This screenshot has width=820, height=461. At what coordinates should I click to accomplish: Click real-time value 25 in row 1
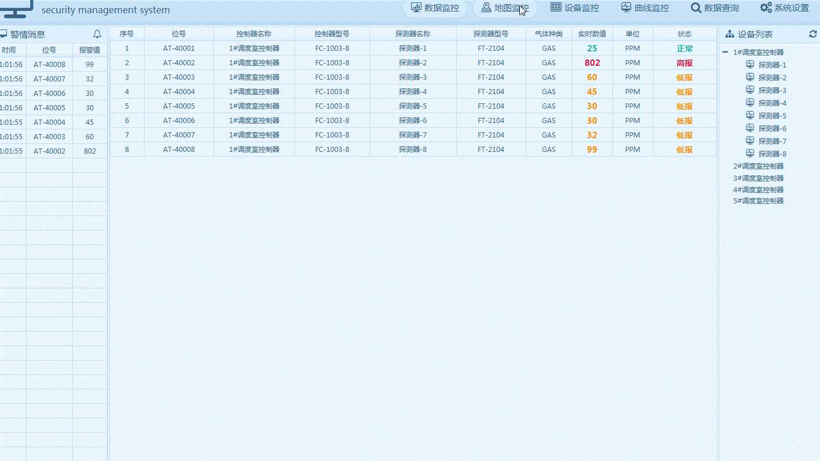click(592, 49)
